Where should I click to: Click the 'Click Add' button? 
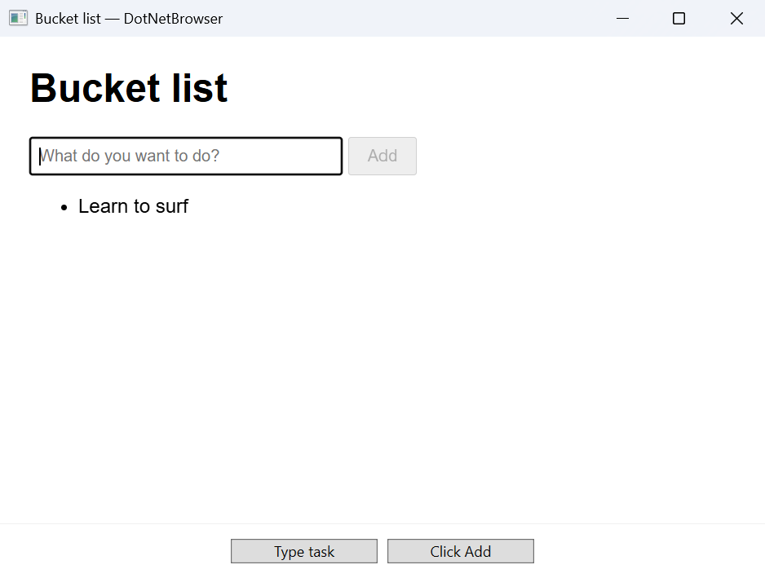coord(461,551)
